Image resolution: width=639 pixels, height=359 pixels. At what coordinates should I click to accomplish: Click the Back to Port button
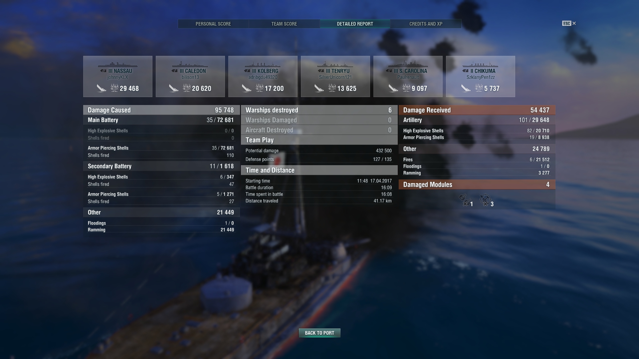pyautogui.click(x=319, y=333)
